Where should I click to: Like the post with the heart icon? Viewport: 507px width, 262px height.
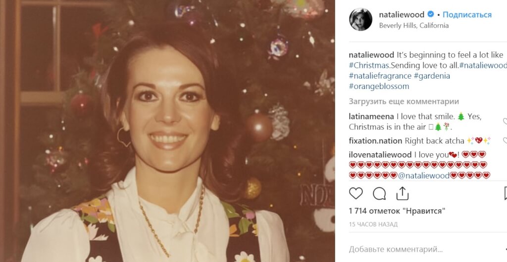click(x=355, y=194)
